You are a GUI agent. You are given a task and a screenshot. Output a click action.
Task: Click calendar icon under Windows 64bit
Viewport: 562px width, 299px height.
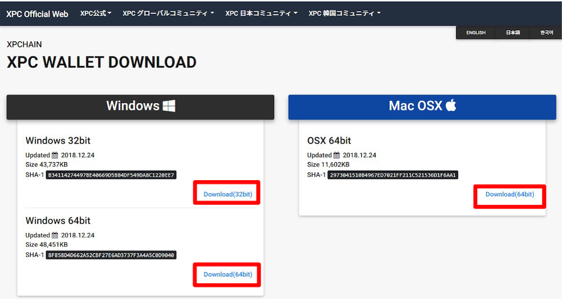55,235
